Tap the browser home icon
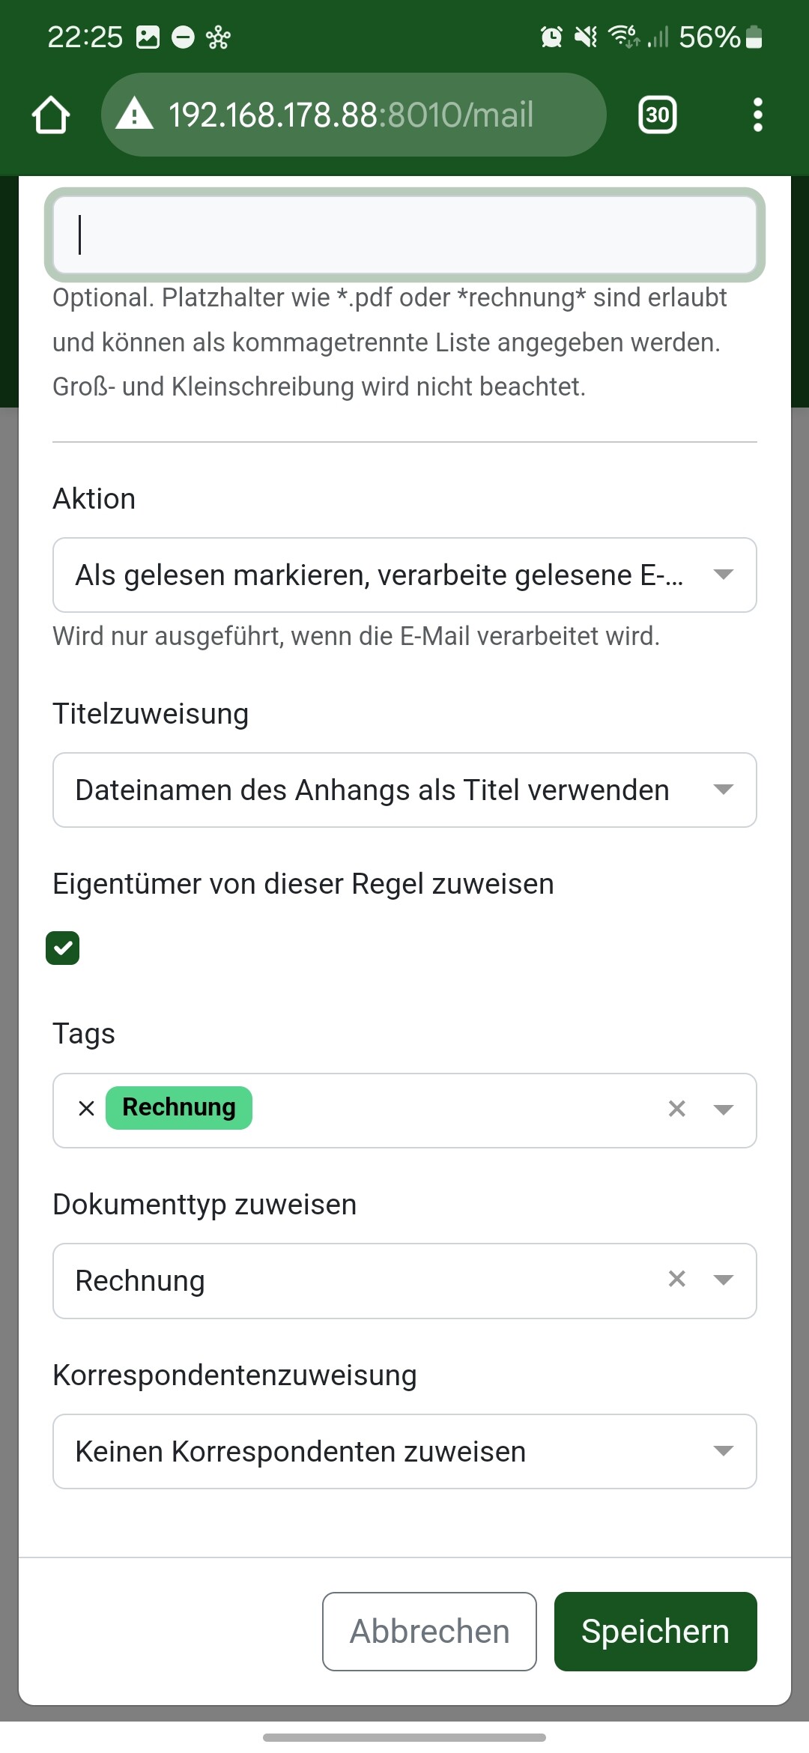 click(x=51, y=115)
